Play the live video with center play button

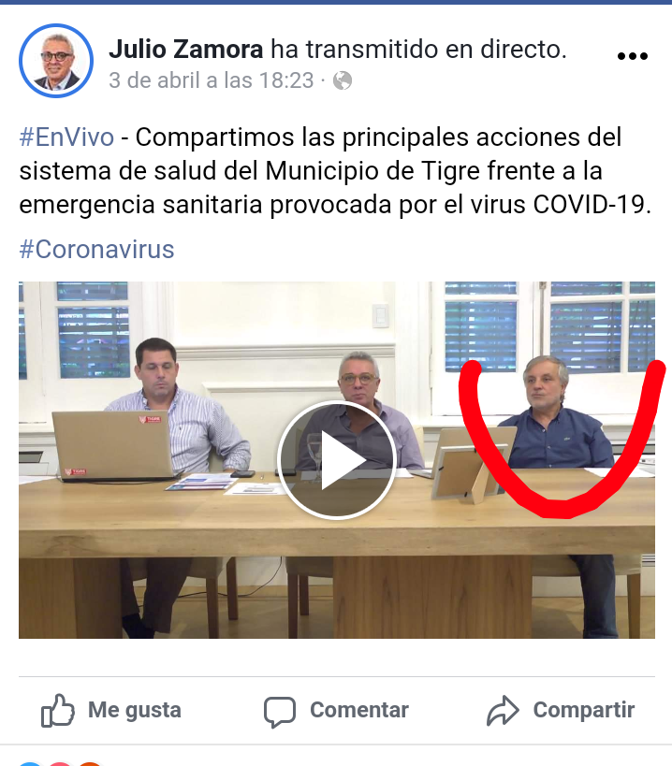point(336,460)
